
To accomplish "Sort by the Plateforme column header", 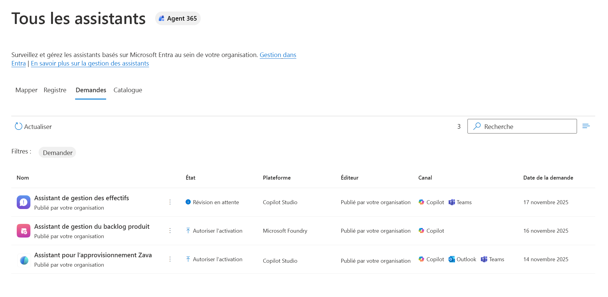I will click(x=277, y=178).
